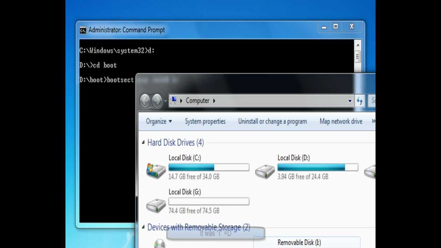Collapse Devices with Removable Storage group
The height and width of the screenshot is (248, 441).
point(143,227)
